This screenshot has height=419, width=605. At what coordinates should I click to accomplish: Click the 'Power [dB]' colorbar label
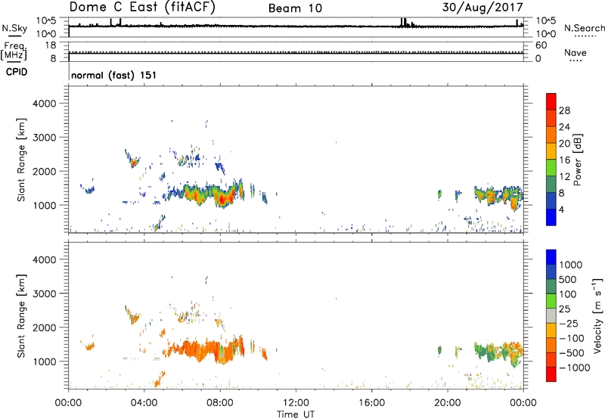[x=578, y=160]
